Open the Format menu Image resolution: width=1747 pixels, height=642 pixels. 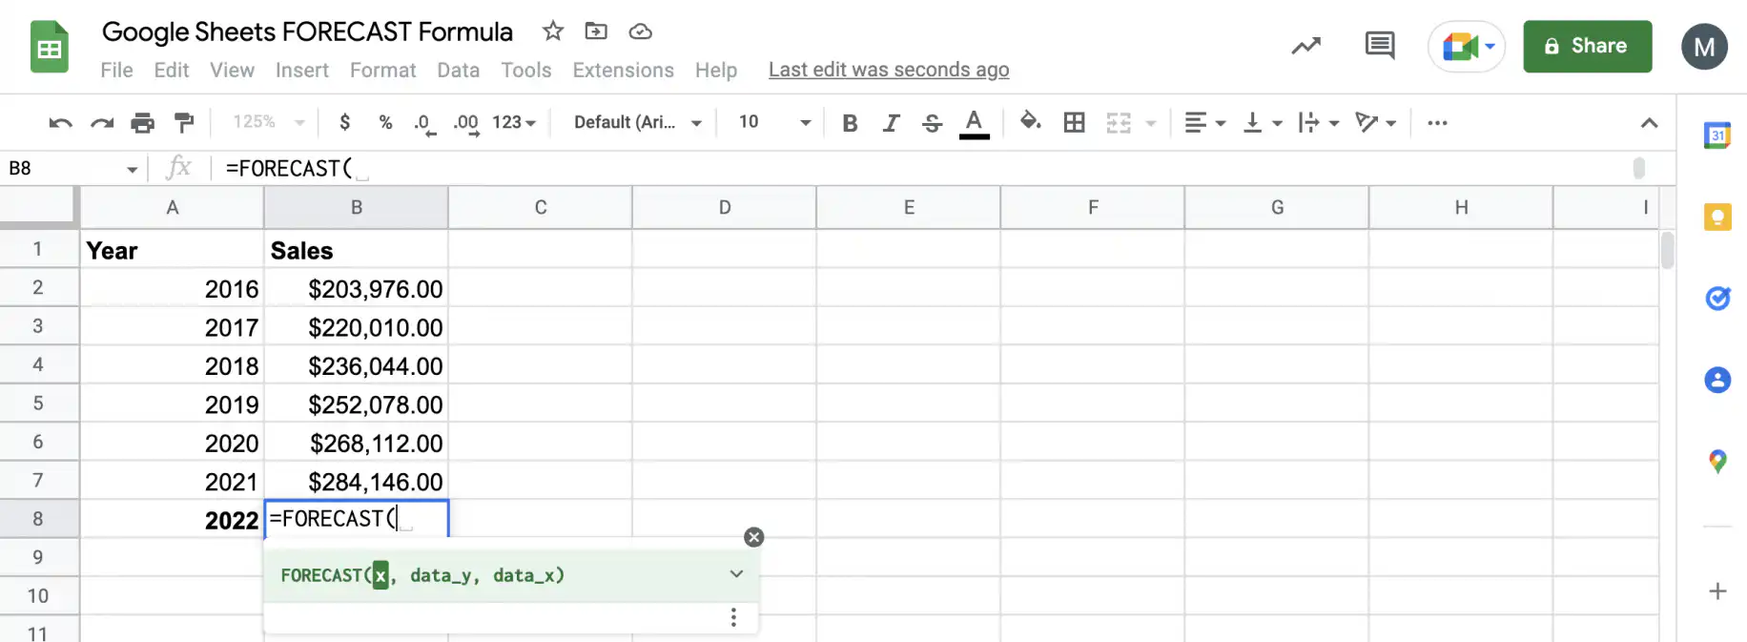pos(383,70)
